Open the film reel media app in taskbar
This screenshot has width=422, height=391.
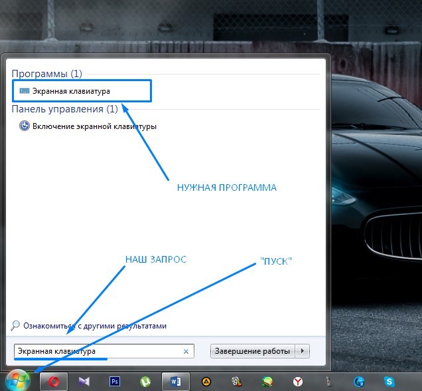237,382
